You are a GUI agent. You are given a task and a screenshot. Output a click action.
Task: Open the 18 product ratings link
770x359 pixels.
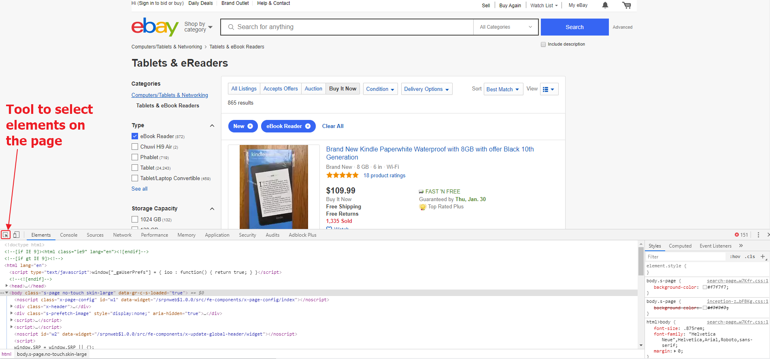tap(384, 175)
